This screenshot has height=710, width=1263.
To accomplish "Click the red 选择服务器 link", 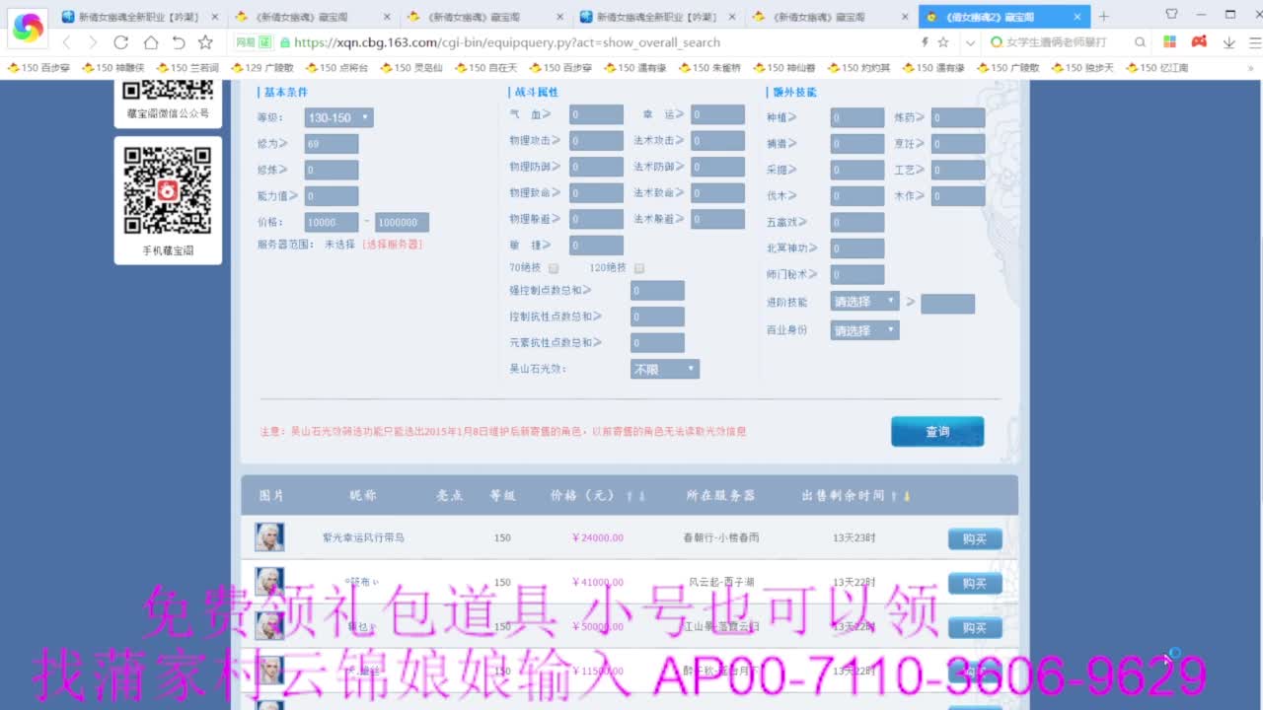I will 393,244.
